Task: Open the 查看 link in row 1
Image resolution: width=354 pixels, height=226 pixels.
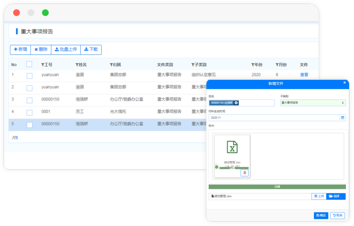Action: coord(304,75)
